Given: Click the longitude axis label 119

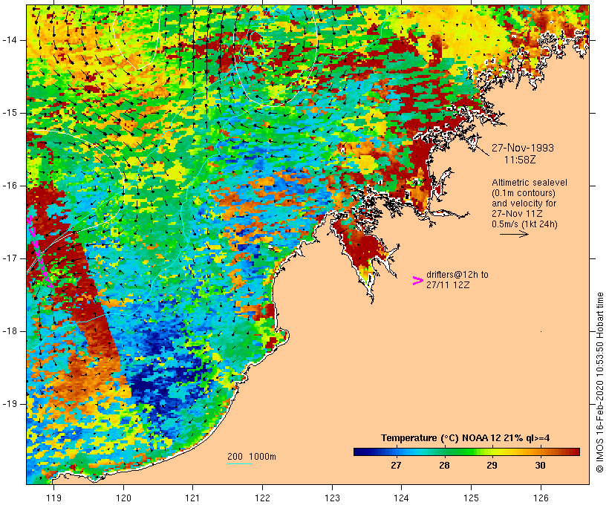Looking at the screenshot, I should pyautogui.click(x=53, y=498).
